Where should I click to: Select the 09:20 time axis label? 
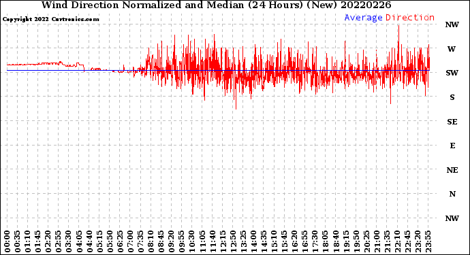click(x=171, y=241)
